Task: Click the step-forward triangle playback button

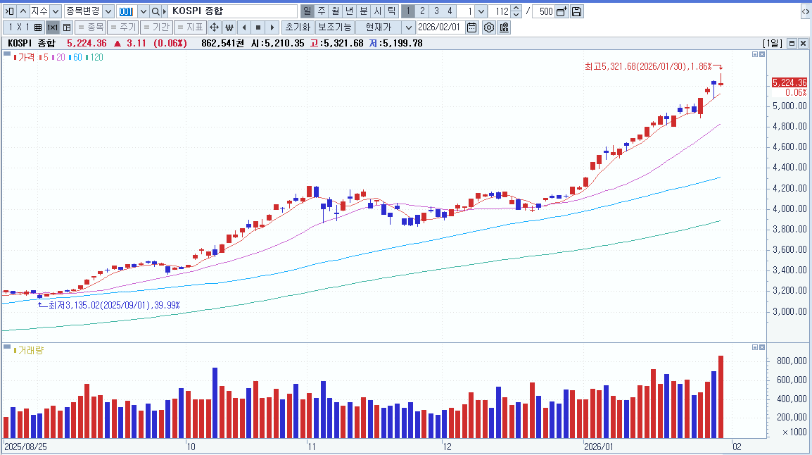Action: (x=272, y=27)
